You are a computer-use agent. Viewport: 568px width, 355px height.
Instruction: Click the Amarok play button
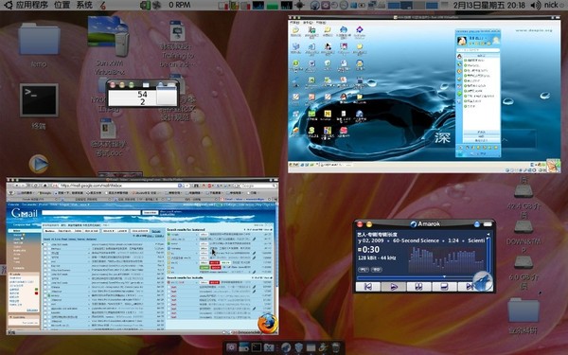click(394, 287)
